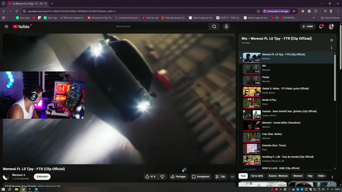The width and height of the screenshot is (342, 192).
Task: Open a new browser tab
Action: [52, 4]
